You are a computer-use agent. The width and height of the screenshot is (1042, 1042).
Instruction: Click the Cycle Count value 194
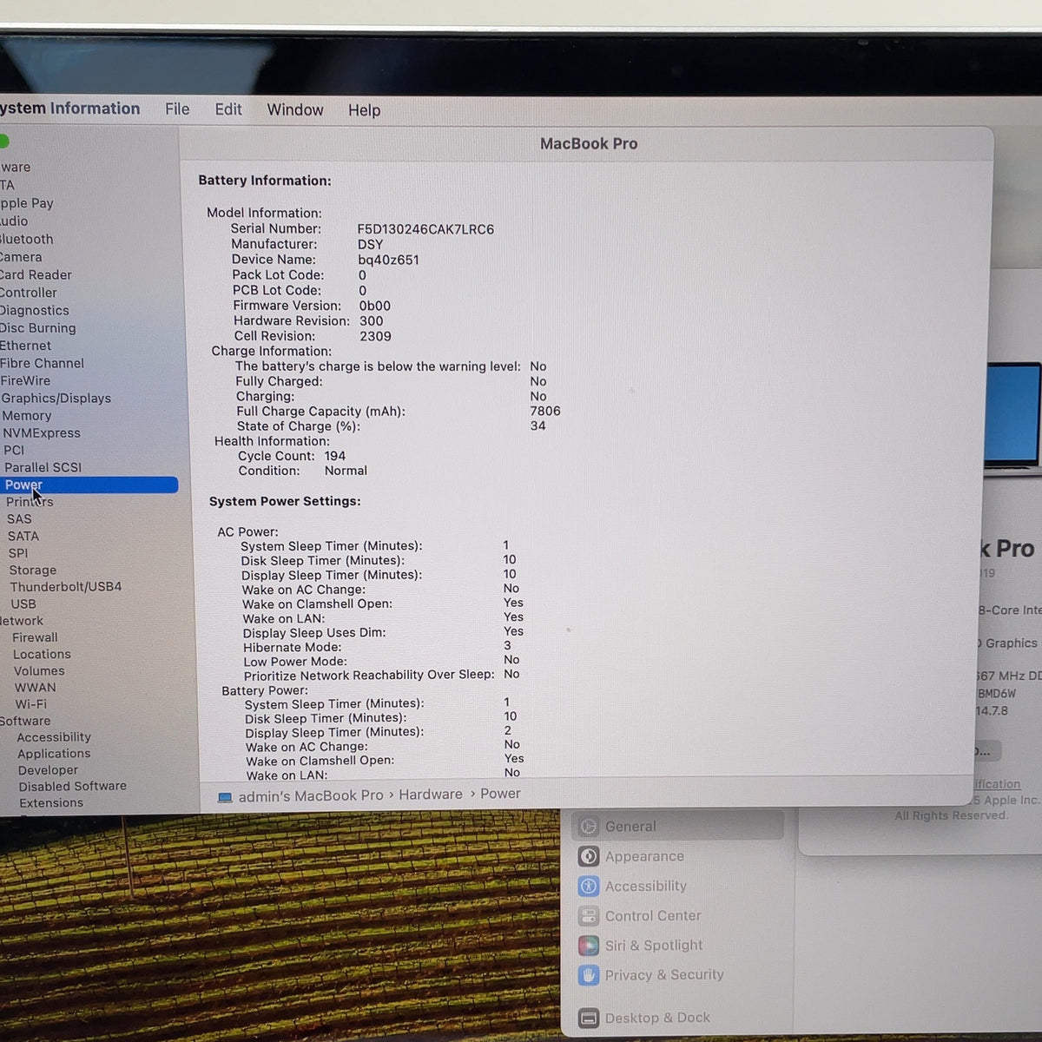coord(335,456)
